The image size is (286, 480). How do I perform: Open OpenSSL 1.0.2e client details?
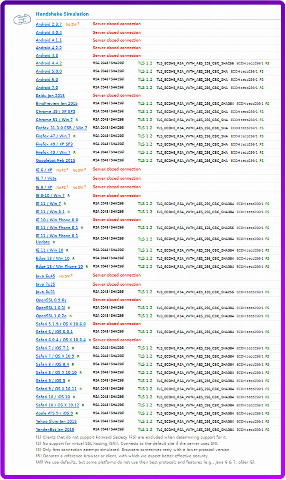pyautogui.click(x=51, y=316)
